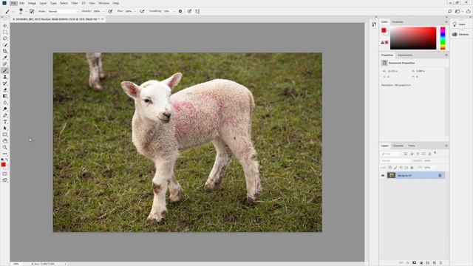Viewport: 473px width, 266px height.
Task: Open the File menu
Action: (13, 3)
